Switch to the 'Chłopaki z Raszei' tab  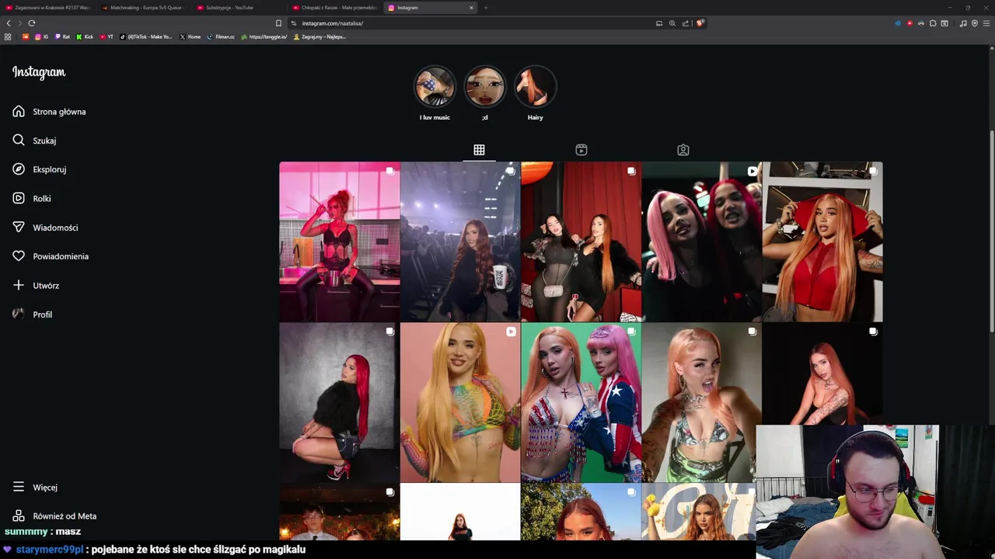point(335,8)
